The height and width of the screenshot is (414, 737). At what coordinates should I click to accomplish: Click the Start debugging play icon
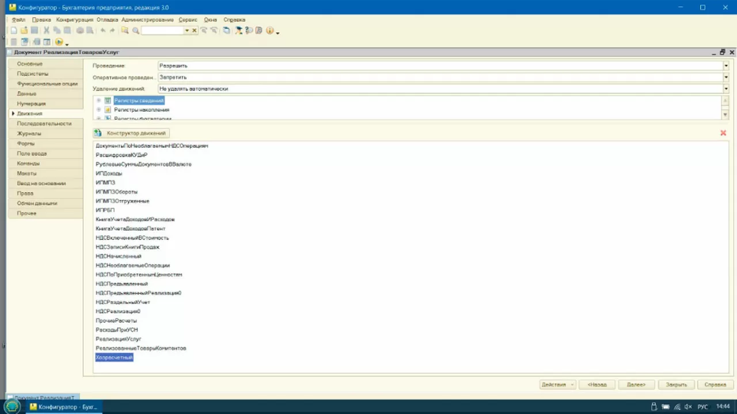59,42
